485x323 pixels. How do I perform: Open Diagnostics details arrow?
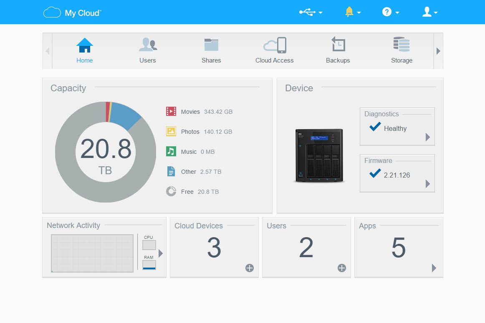pos(428,137)
